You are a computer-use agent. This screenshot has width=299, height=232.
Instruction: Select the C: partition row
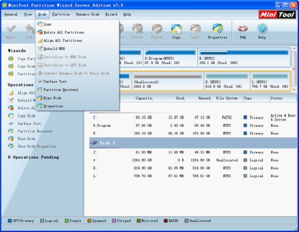tap(193, 117)
